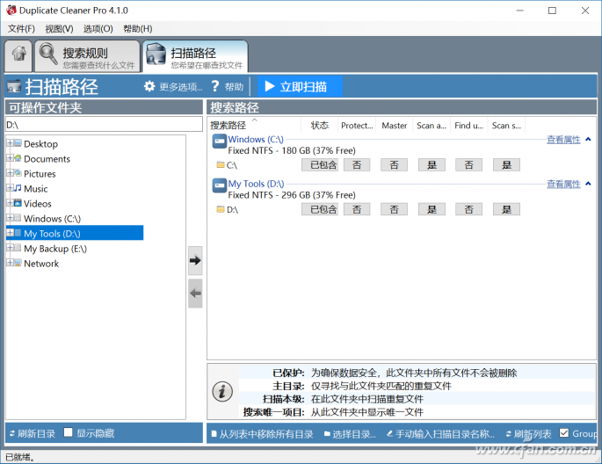Viewport: 602px width, 464px height.
Task: Open the 视图(V) menu
Action: tap(59, 29)
